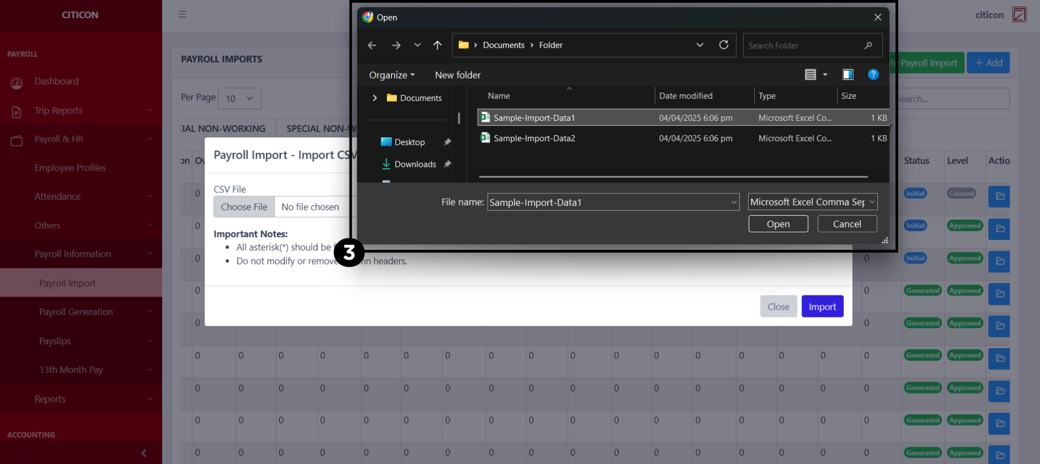Expand Documents tree node
1040x464 pixels.
pyautogui.click(x=375, y=98)
